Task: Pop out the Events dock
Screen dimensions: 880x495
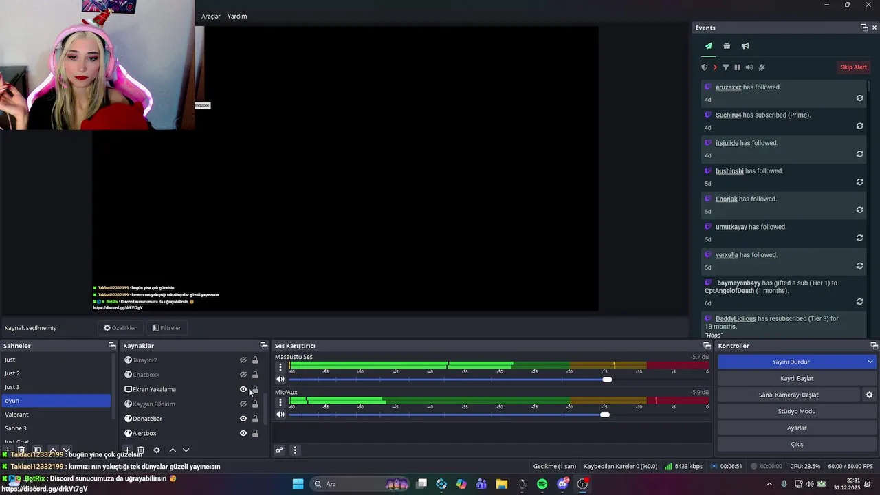Action: [864, 27]
